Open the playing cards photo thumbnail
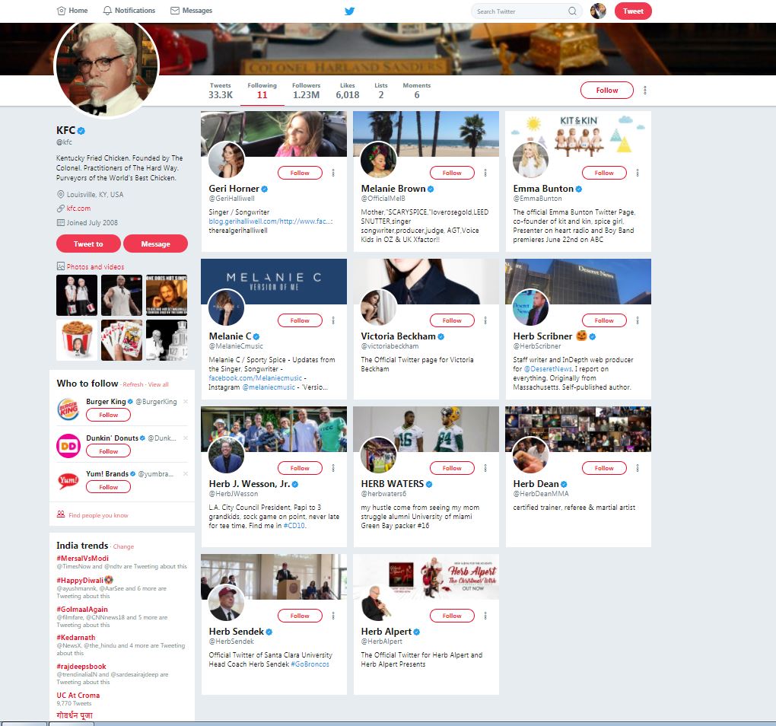776x726 pixels. (122, 340)
